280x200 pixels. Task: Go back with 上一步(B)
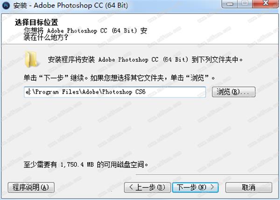[147, 187]
